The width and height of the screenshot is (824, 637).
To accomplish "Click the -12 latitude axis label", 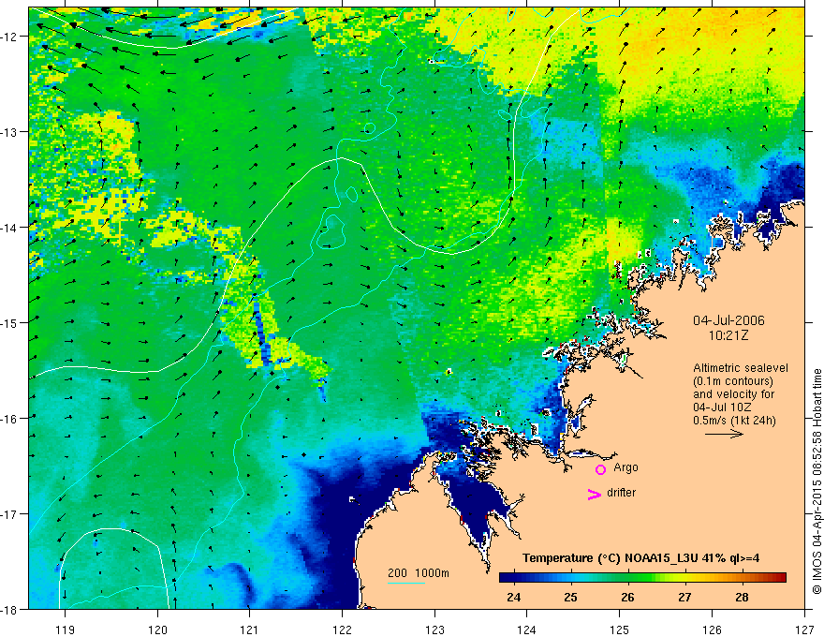I will (x=10, y=37).
